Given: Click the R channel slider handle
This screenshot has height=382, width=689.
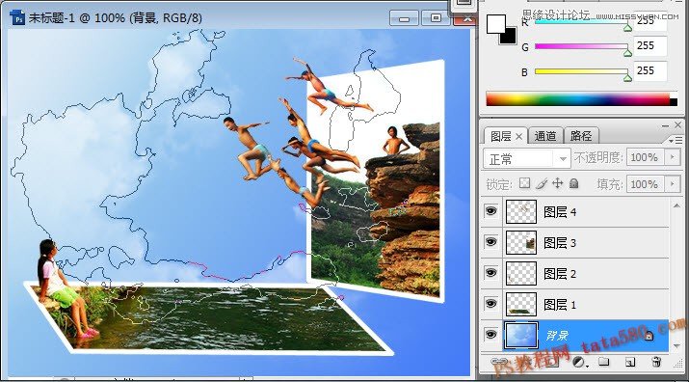Looking at the screenshot, I should point(628,28).
